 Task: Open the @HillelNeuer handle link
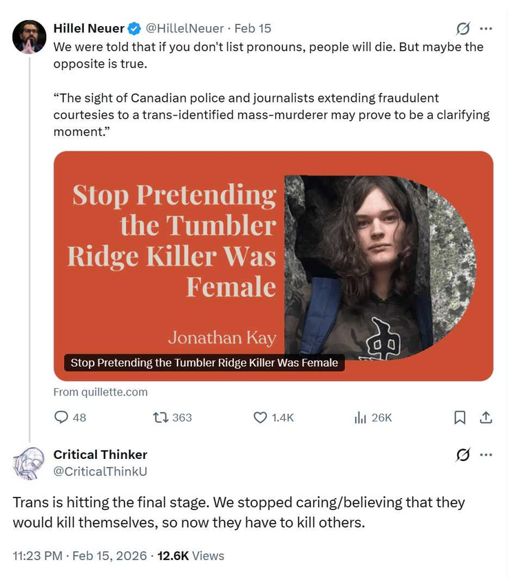pos(184,28)
